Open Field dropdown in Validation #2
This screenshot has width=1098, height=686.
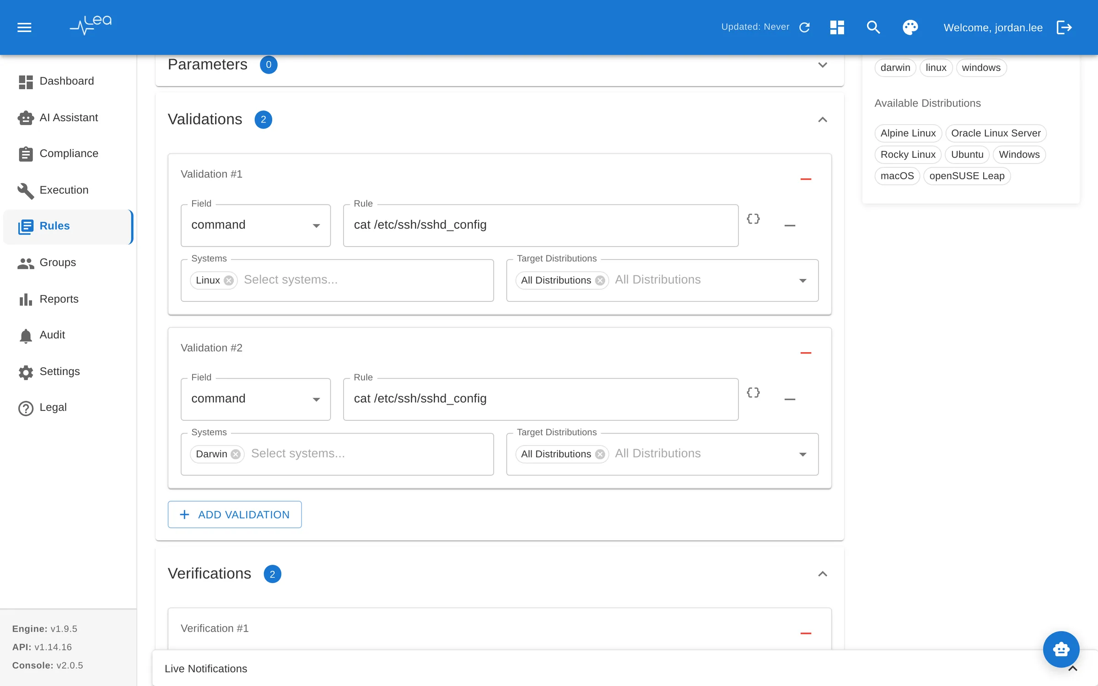pyautogui.click(x=255, y=399)
